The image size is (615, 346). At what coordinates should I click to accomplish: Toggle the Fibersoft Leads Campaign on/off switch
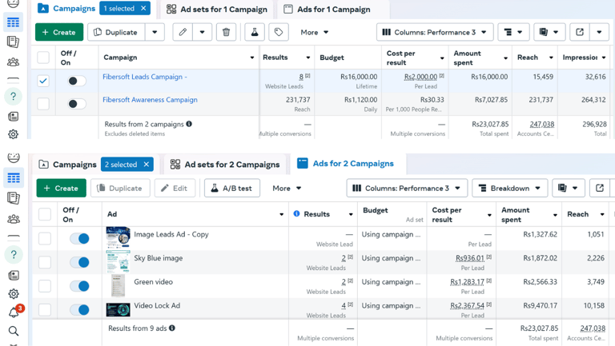point(76,81)
